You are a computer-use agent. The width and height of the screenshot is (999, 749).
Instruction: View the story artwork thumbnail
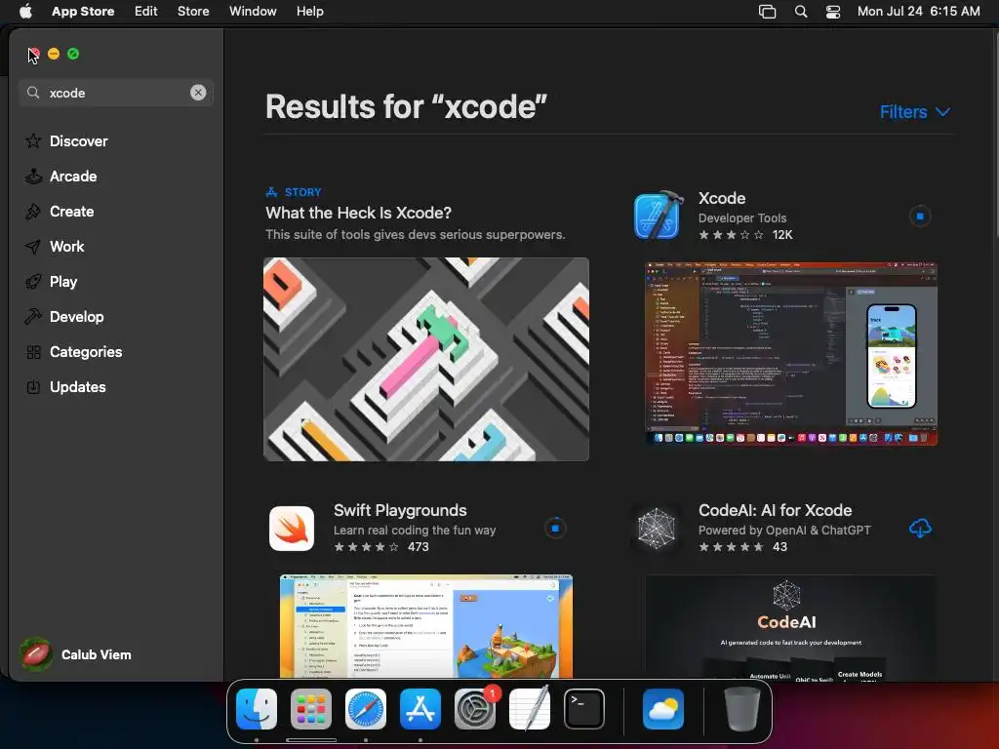coord(426,359)
